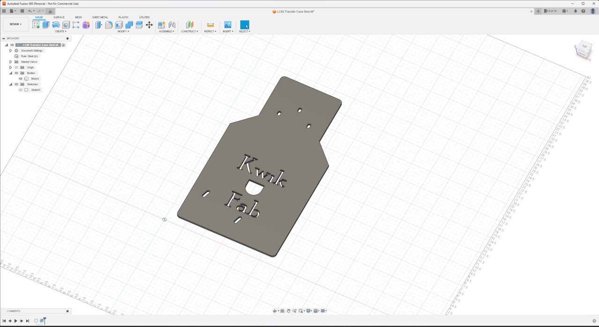This screenshot has height=327, width=599.
Task: Open the SELECT dropdown menu
Action: click(244, 31)
